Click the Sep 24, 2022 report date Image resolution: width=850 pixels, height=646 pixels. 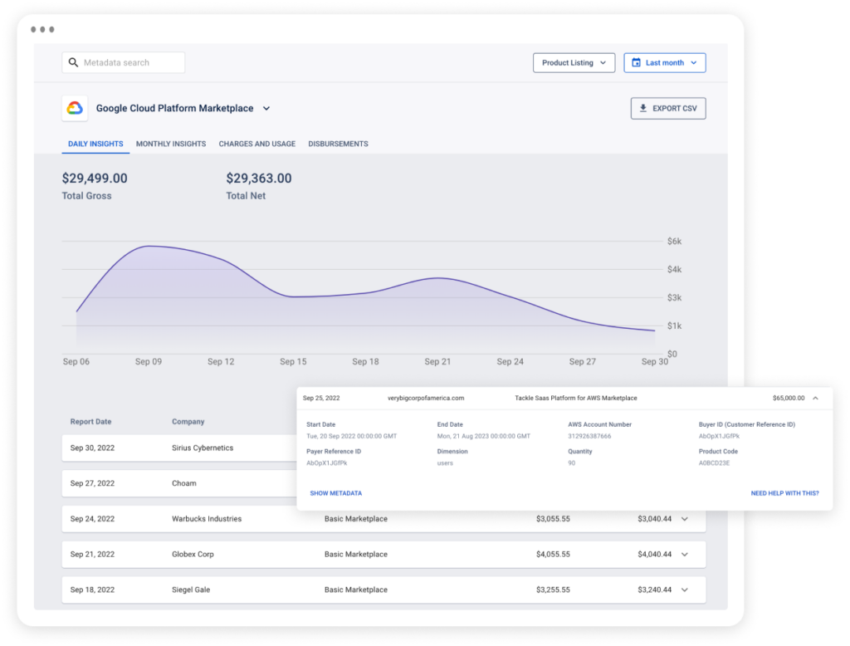(92, 519)
